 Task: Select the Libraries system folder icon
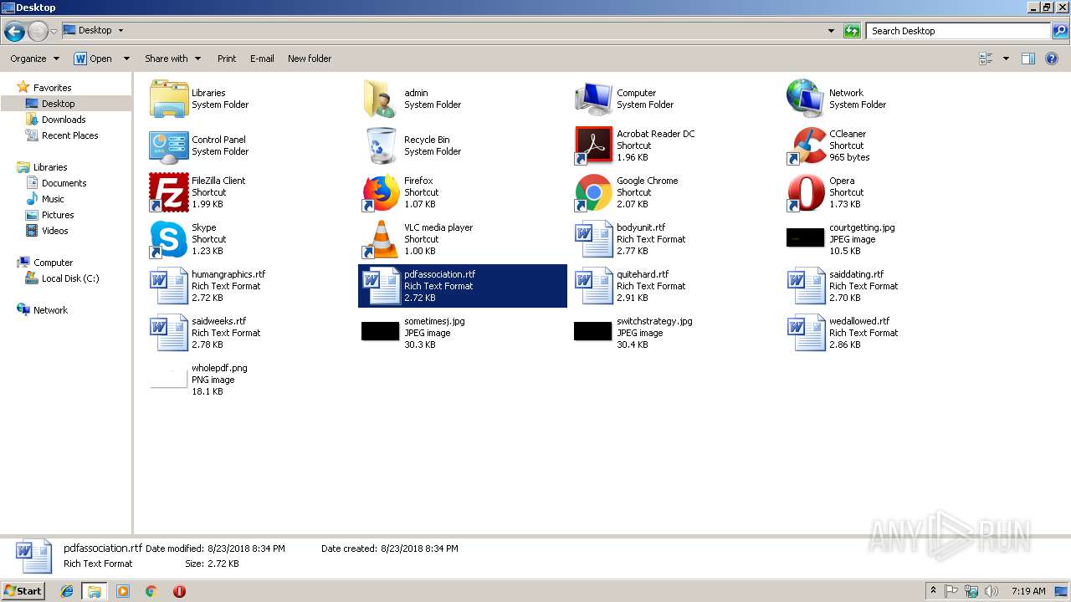(168, 99)
